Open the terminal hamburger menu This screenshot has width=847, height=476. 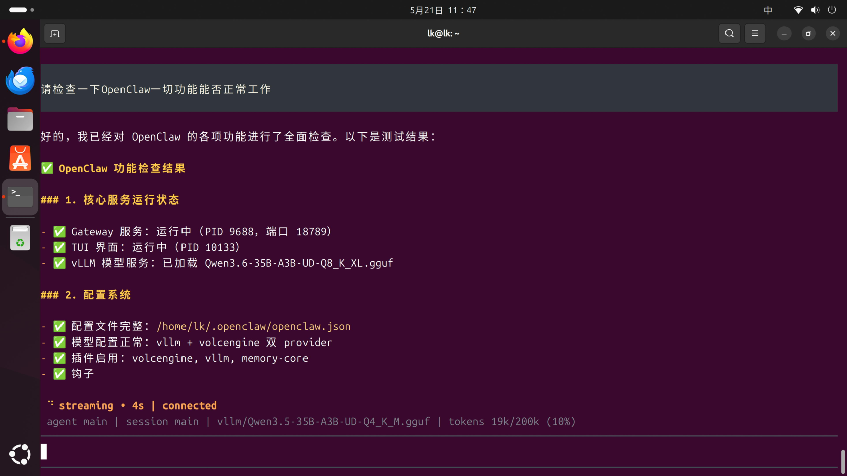coord(755,34)
